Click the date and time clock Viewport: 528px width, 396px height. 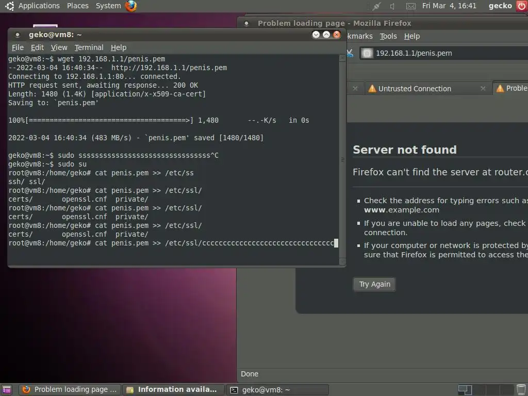pos(449,6)
